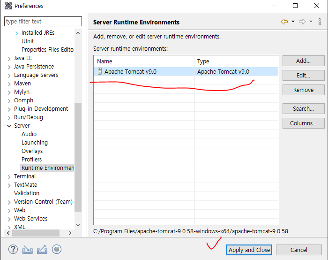Click the tree scroll up arrow
Viewport: 328px width, 260px height.
(78, 33)
